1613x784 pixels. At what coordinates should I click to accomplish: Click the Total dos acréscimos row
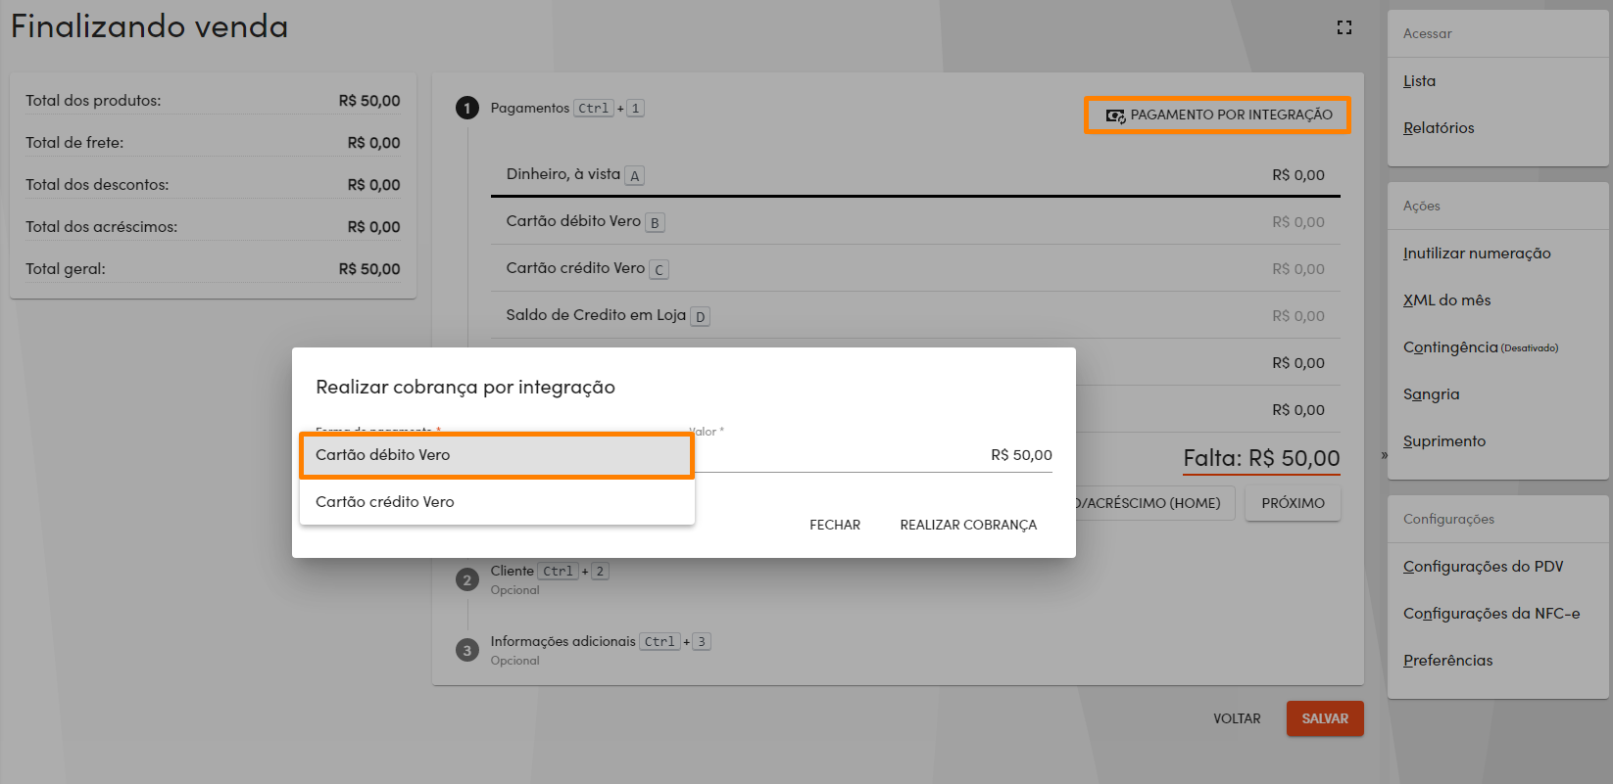213,227
